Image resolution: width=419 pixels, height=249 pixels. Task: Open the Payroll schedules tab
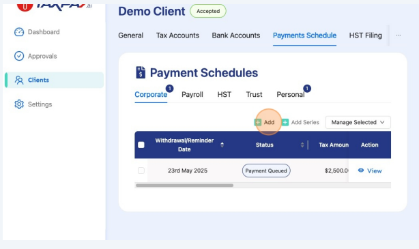(192, 95)
